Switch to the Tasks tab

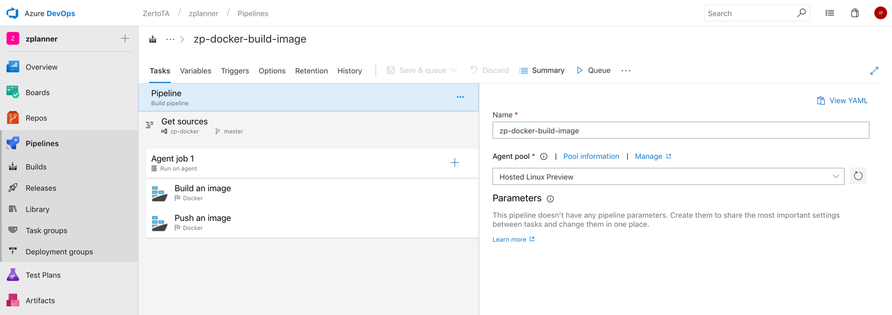160,71
